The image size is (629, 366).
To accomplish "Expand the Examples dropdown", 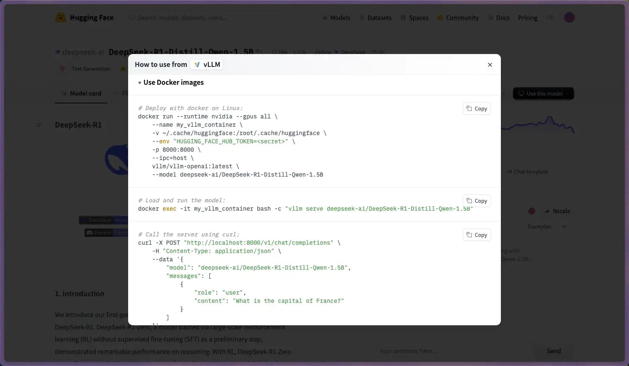I will tap(547, 227).
